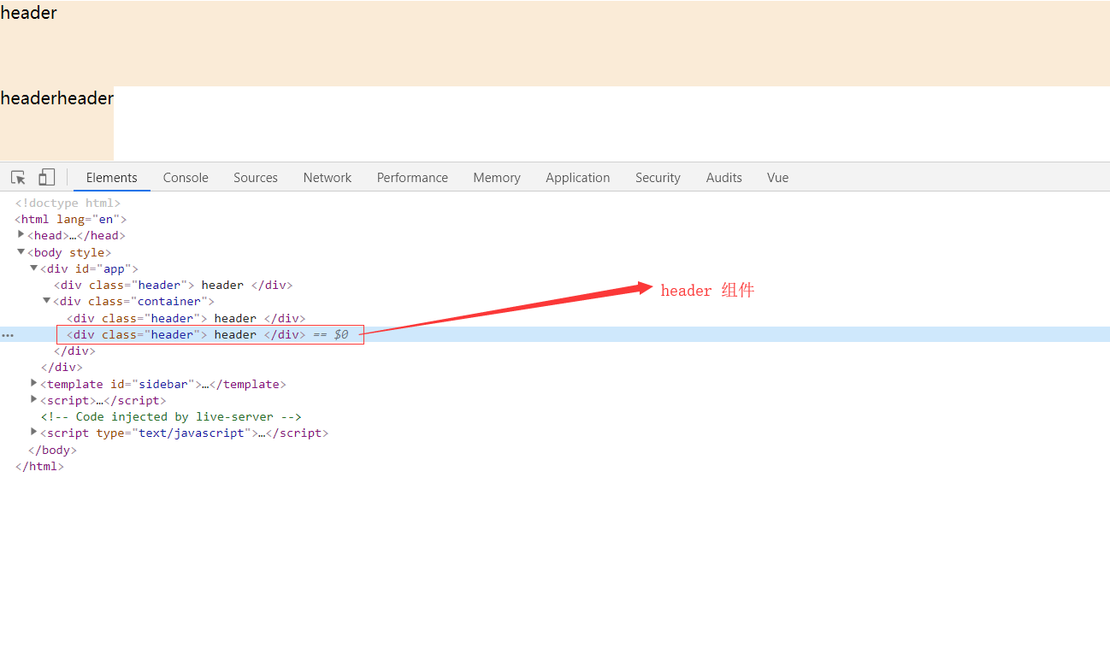
Task: Click the top "header" page text
Action: pos(28,13)
